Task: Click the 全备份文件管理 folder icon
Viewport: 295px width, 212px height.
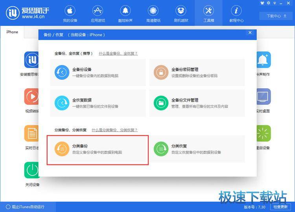Action: tap(161, 103)
